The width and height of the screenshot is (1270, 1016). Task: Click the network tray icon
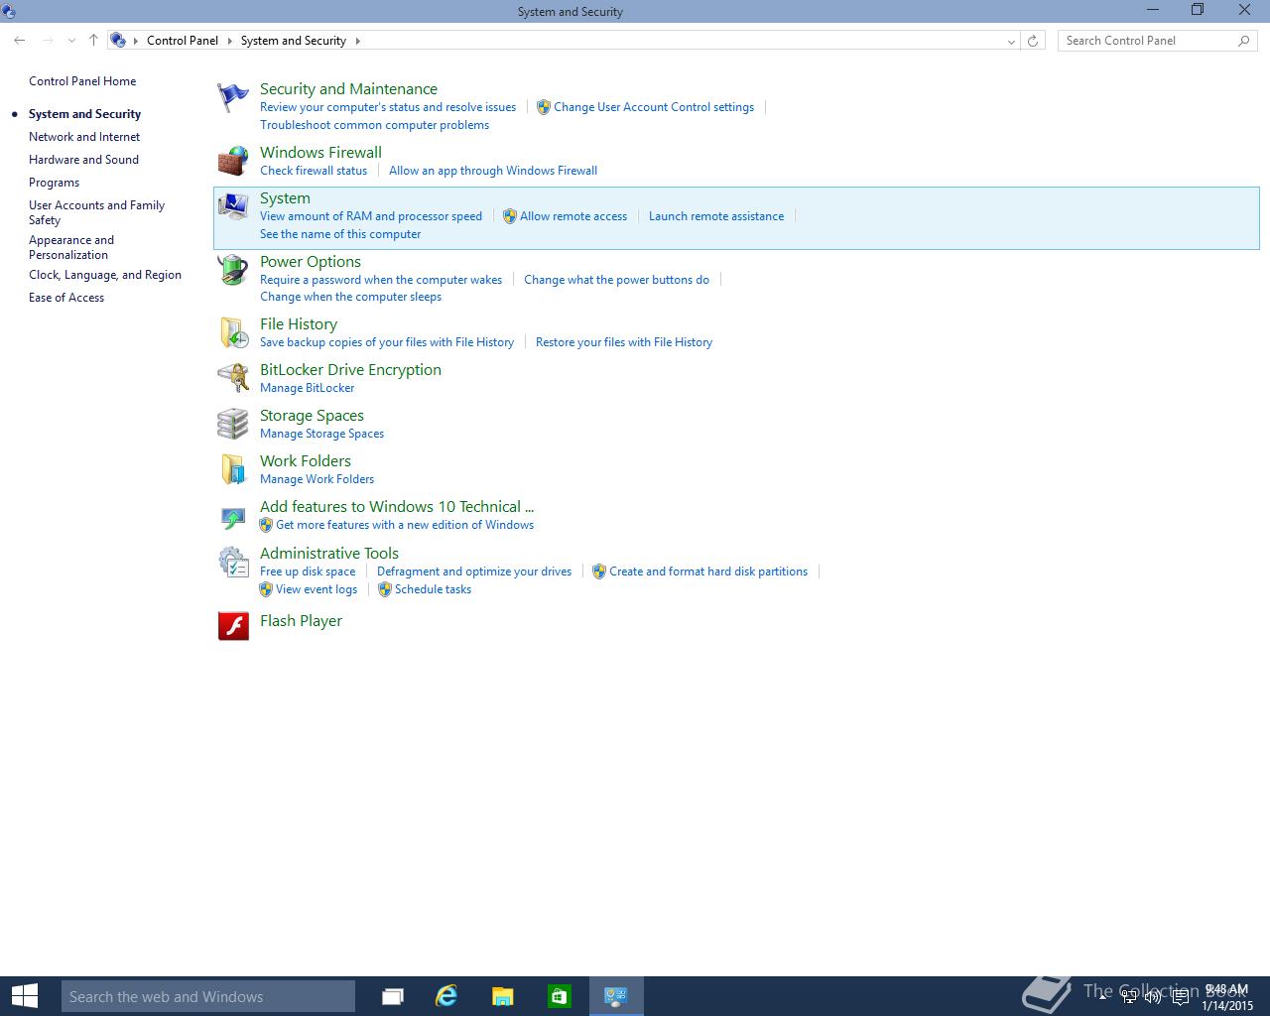pos(1129,997)
